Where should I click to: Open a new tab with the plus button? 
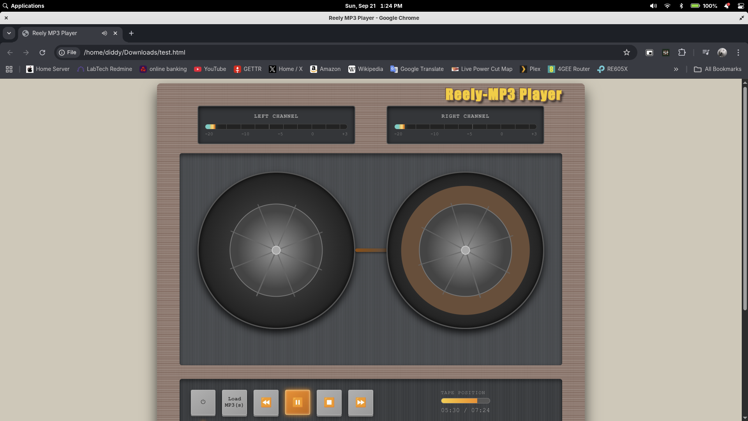click(x=131, y=33)
